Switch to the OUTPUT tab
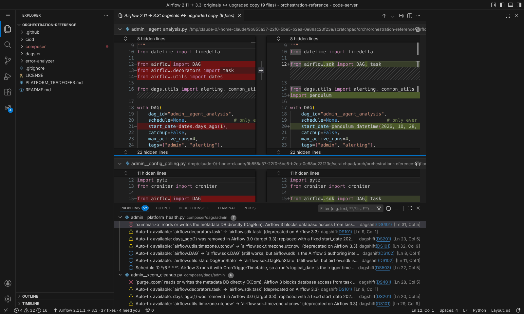Image resolution: width=524 pixels, height=314 pixels. (163, 208)
